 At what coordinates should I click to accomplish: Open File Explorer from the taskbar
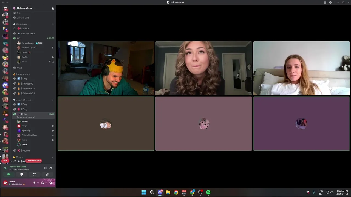168,192
